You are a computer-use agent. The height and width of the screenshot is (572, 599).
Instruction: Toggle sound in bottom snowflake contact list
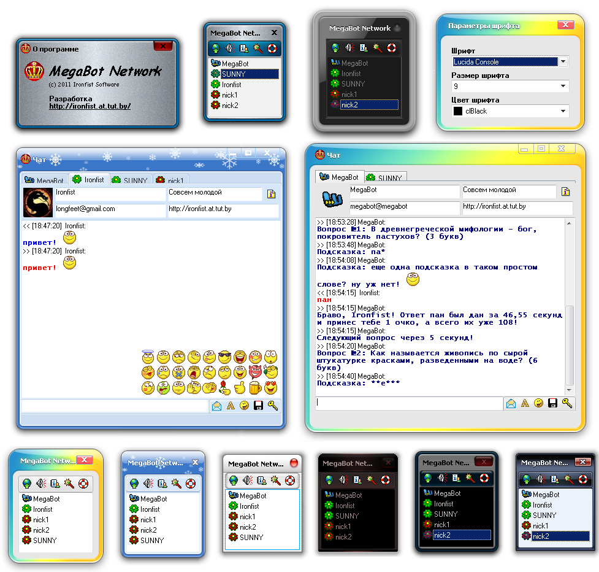[x=148, y=484]
